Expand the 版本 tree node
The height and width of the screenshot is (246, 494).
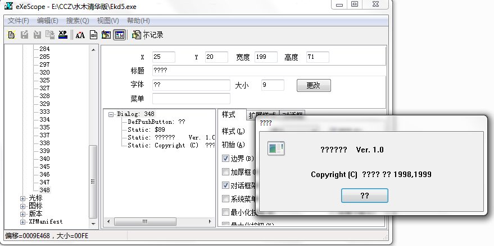(23, 213)
